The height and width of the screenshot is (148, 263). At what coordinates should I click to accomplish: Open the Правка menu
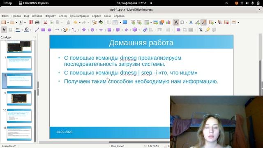pos(16,16)
